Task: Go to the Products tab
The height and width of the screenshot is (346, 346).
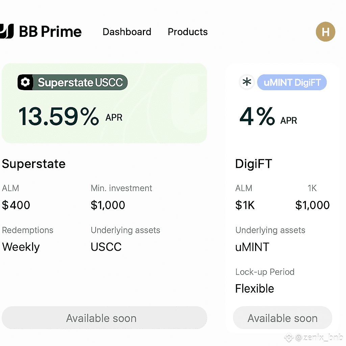Action: tap(188, 32)
